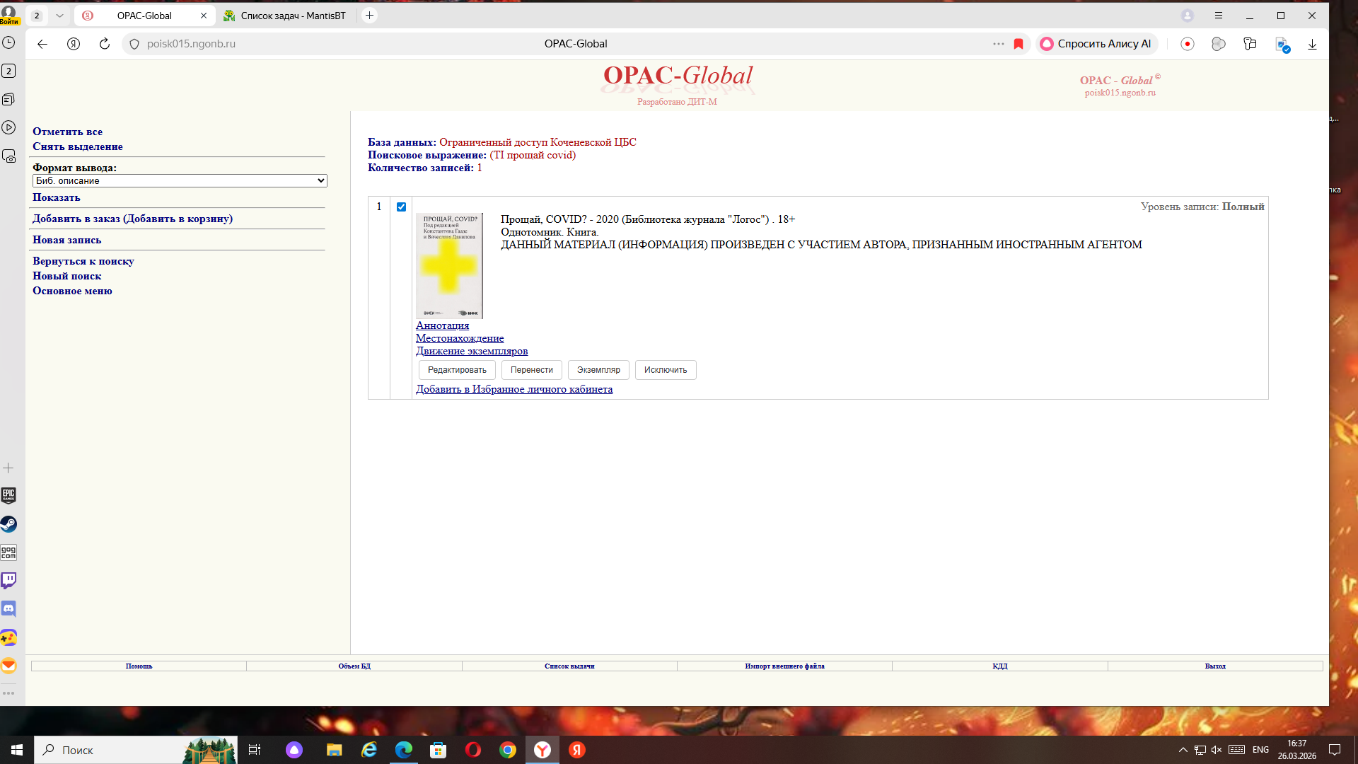Launch Google Chrome from the taskbar

pyautogui.click(x=508, y=750)
